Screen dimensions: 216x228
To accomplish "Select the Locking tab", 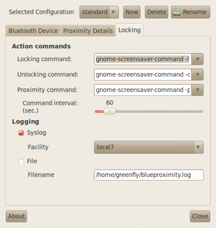I will [129, 30].
